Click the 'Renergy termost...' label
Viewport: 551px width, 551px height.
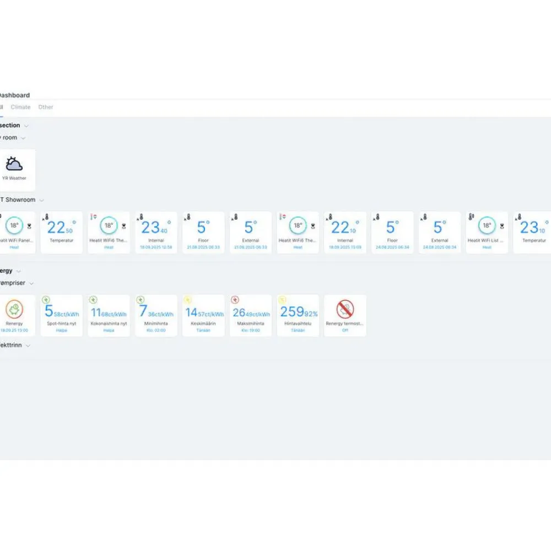coord(345,323)
